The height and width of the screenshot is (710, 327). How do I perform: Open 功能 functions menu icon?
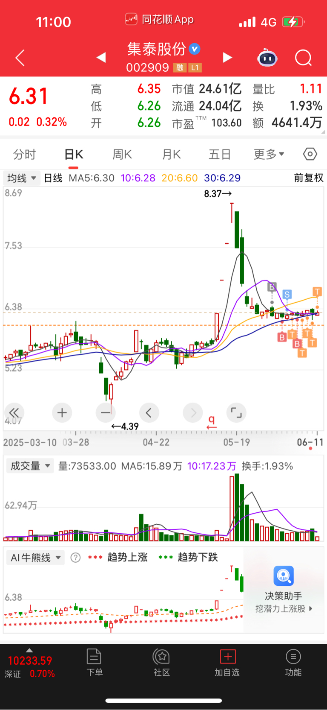[x=293, y=657]
